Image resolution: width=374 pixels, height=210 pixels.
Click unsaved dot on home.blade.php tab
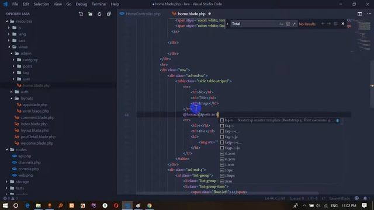(x=209, y=14)
